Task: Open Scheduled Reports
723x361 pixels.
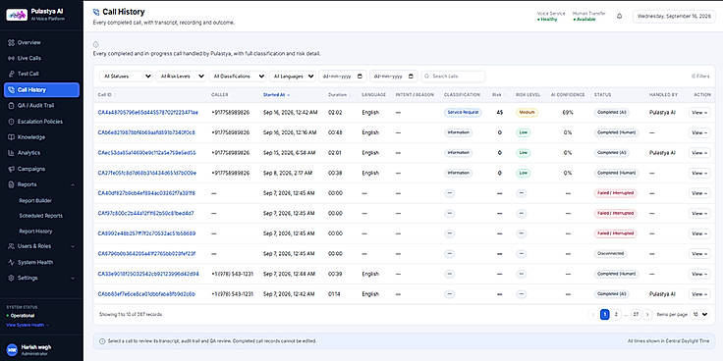Action: (40, 216)
